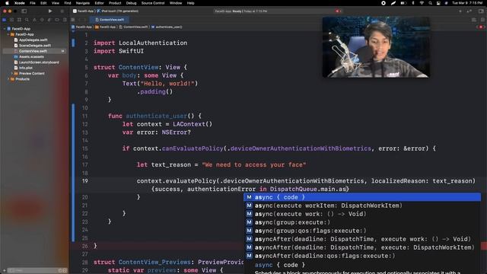Image resolution: width=487 pixels, height=274 pixels.
Task: Choose 'async(execute work: () -> Void)' completion
Action: [x=362, y=214]
